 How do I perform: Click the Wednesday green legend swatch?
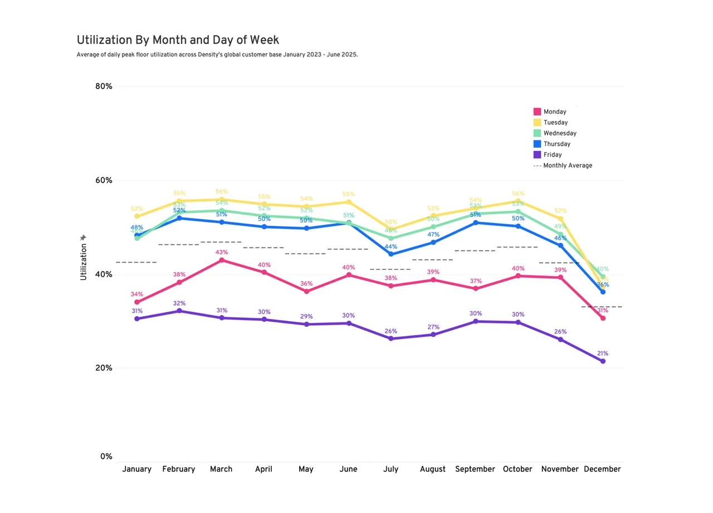coord(537,133)
